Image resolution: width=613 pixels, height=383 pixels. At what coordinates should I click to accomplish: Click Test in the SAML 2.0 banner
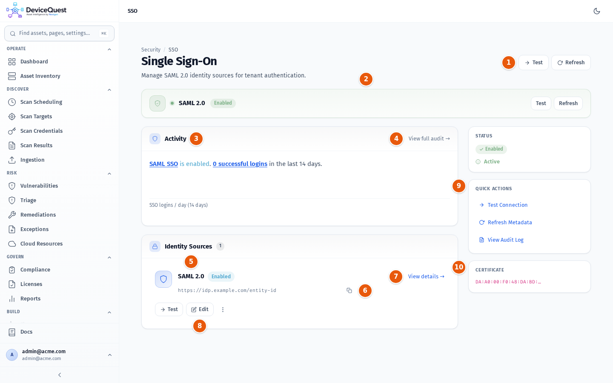coord(541,103)
